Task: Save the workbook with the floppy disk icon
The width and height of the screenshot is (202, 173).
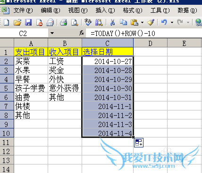Action: point(28,22)
